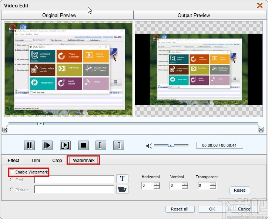Viewport: 268px width, 219px height.
Task: Click in the Picture path input field
Action: [x=74, y=189]
